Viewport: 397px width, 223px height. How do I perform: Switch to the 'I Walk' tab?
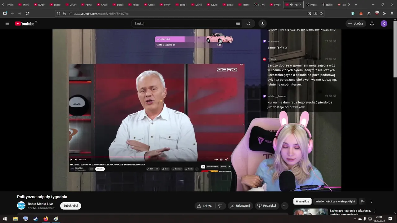tap(274, 5)
